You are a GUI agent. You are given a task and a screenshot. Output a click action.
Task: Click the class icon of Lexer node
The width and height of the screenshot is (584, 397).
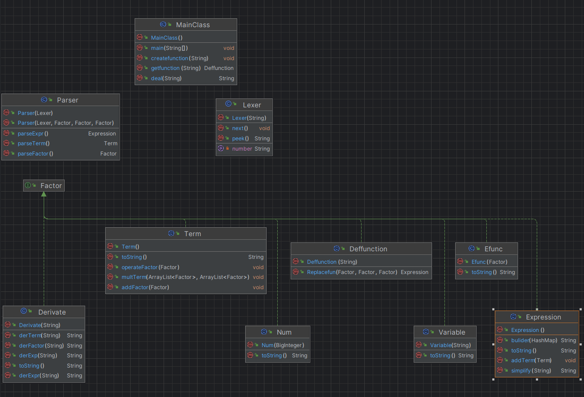click(228, 105)
